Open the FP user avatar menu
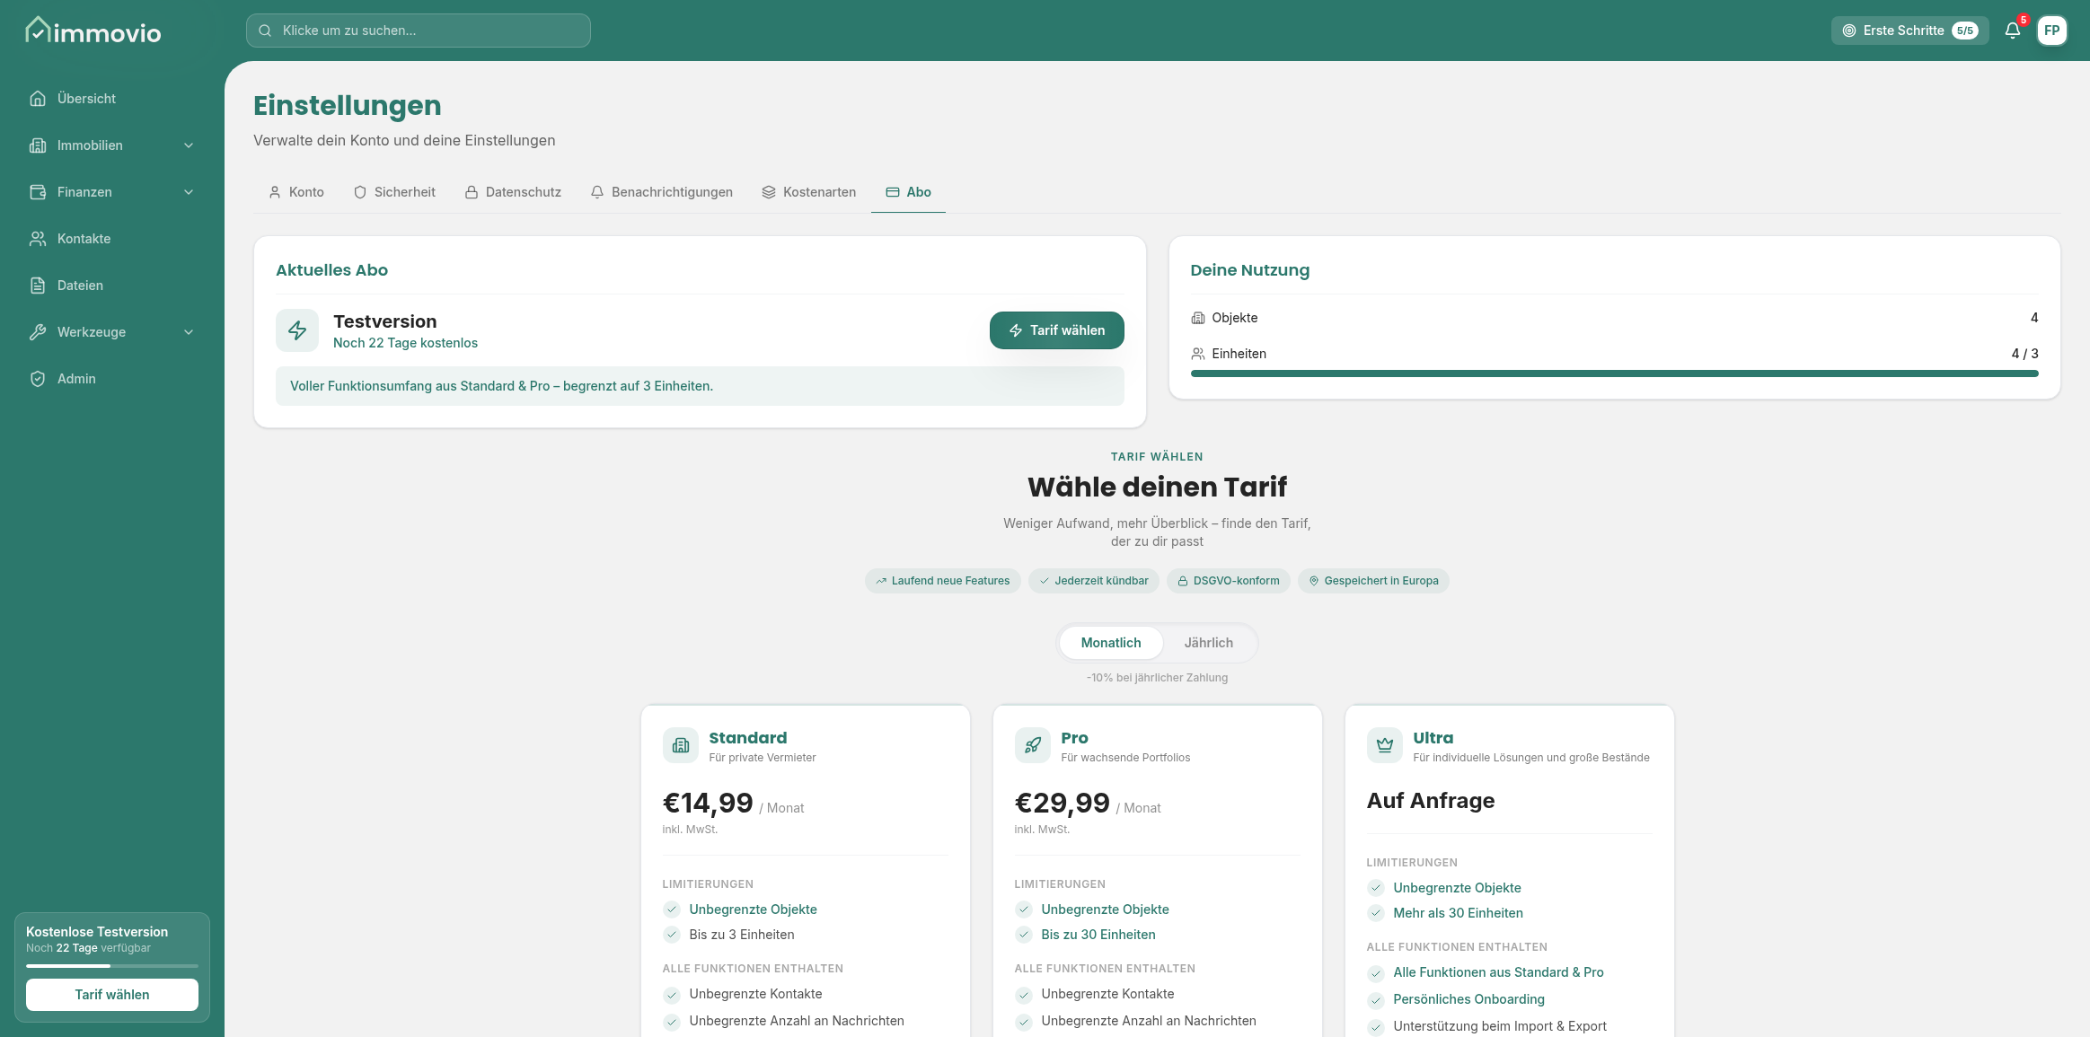 click(2051, 31)
